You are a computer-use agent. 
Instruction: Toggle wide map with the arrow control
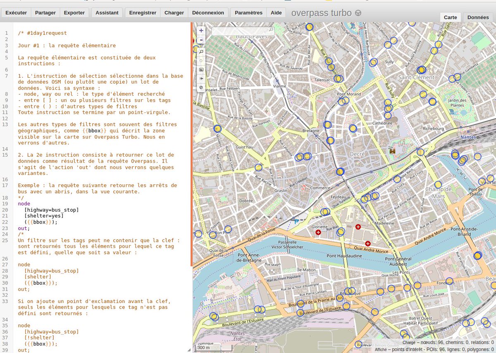pyautogui.click(x=201, y=78)
